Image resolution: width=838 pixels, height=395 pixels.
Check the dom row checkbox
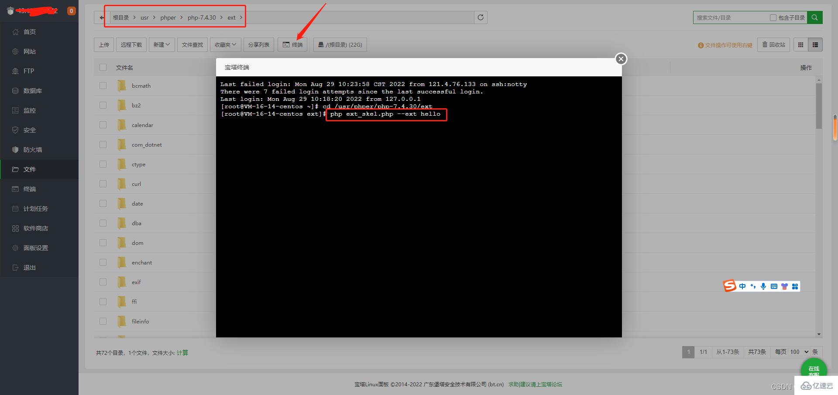[103, 243]
